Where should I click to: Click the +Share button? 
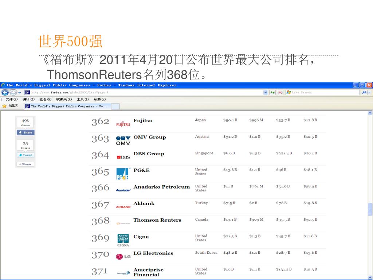pos(25,164)
